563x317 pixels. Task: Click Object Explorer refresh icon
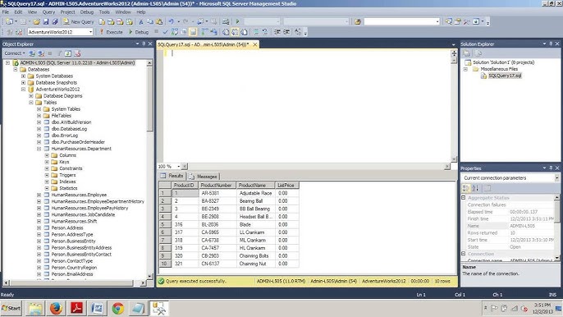(68, 53)
